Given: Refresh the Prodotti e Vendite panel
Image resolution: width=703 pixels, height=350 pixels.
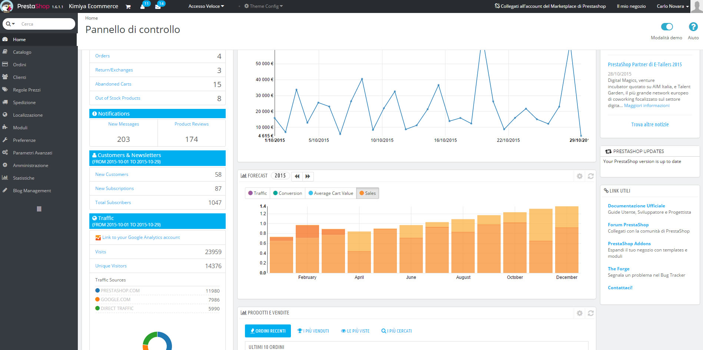Looking at the screenshot, I should (x=591, y=313).
